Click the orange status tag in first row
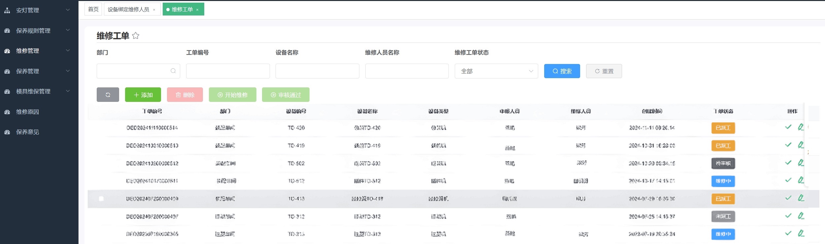The image size is (825, 244). 723,128
